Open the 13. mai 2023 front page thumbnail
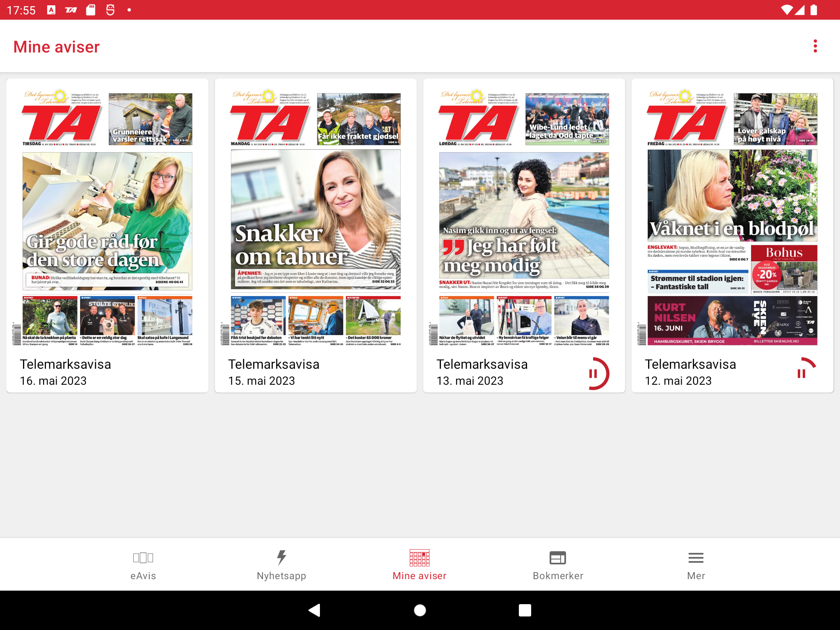The width and height of the screenshot is (840, 630). 524,218
